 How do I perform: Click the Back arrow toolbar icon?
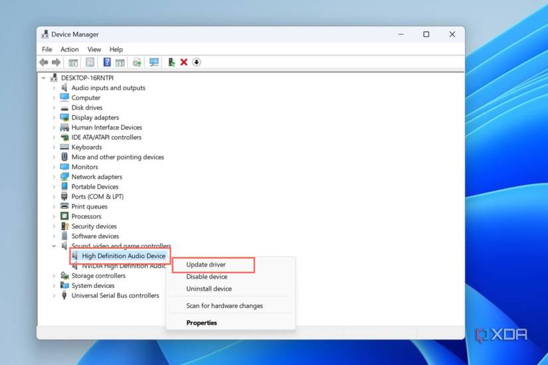[44, 62]
